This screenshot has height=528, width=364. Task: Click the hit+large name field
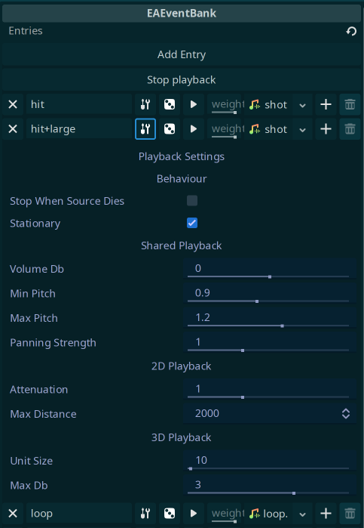point(79,129)
